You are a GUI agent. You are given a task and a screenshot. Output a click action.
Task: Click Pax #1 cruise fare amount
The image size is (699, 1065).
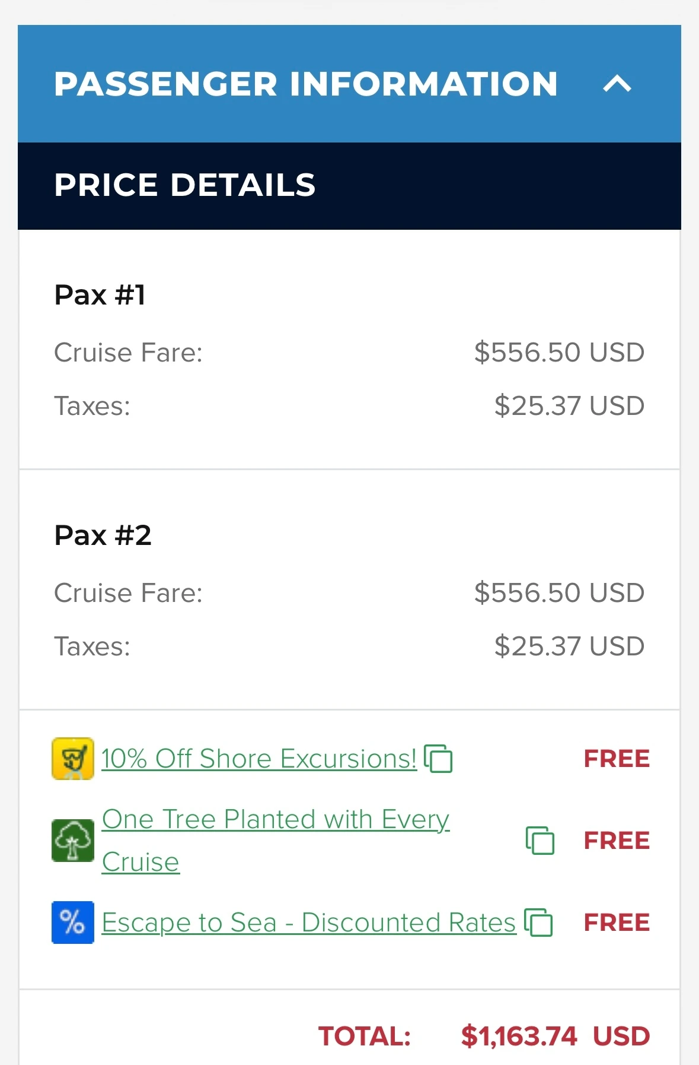pos(558,352)
